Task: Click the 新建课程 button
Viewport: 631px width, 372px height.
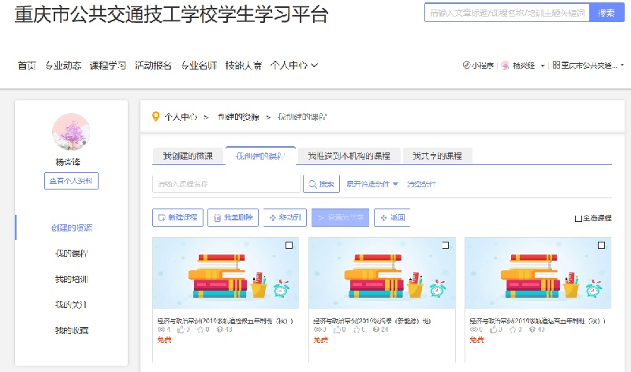Action: [178, 217]
